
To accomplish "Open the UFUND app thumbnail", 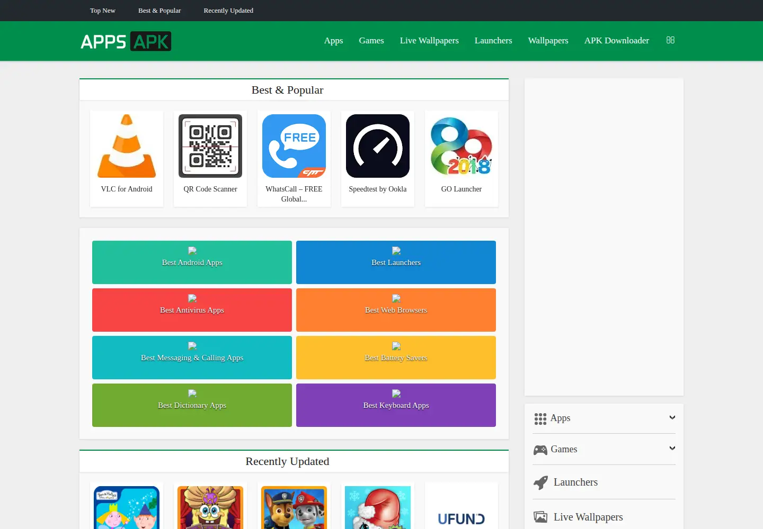I will pos(462,508).
